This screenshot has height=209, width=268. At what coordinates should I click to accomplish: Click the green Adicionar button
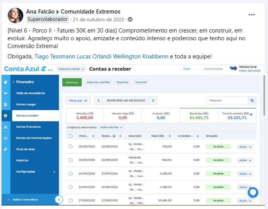pyautogui.click(x=72, y=82)
